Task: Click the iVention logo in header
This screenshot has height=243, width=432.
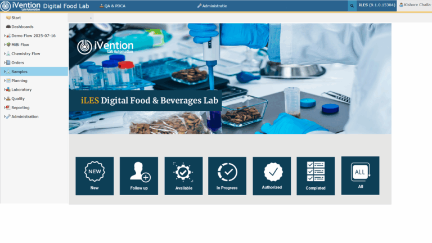Action: [x=20, y=6]
